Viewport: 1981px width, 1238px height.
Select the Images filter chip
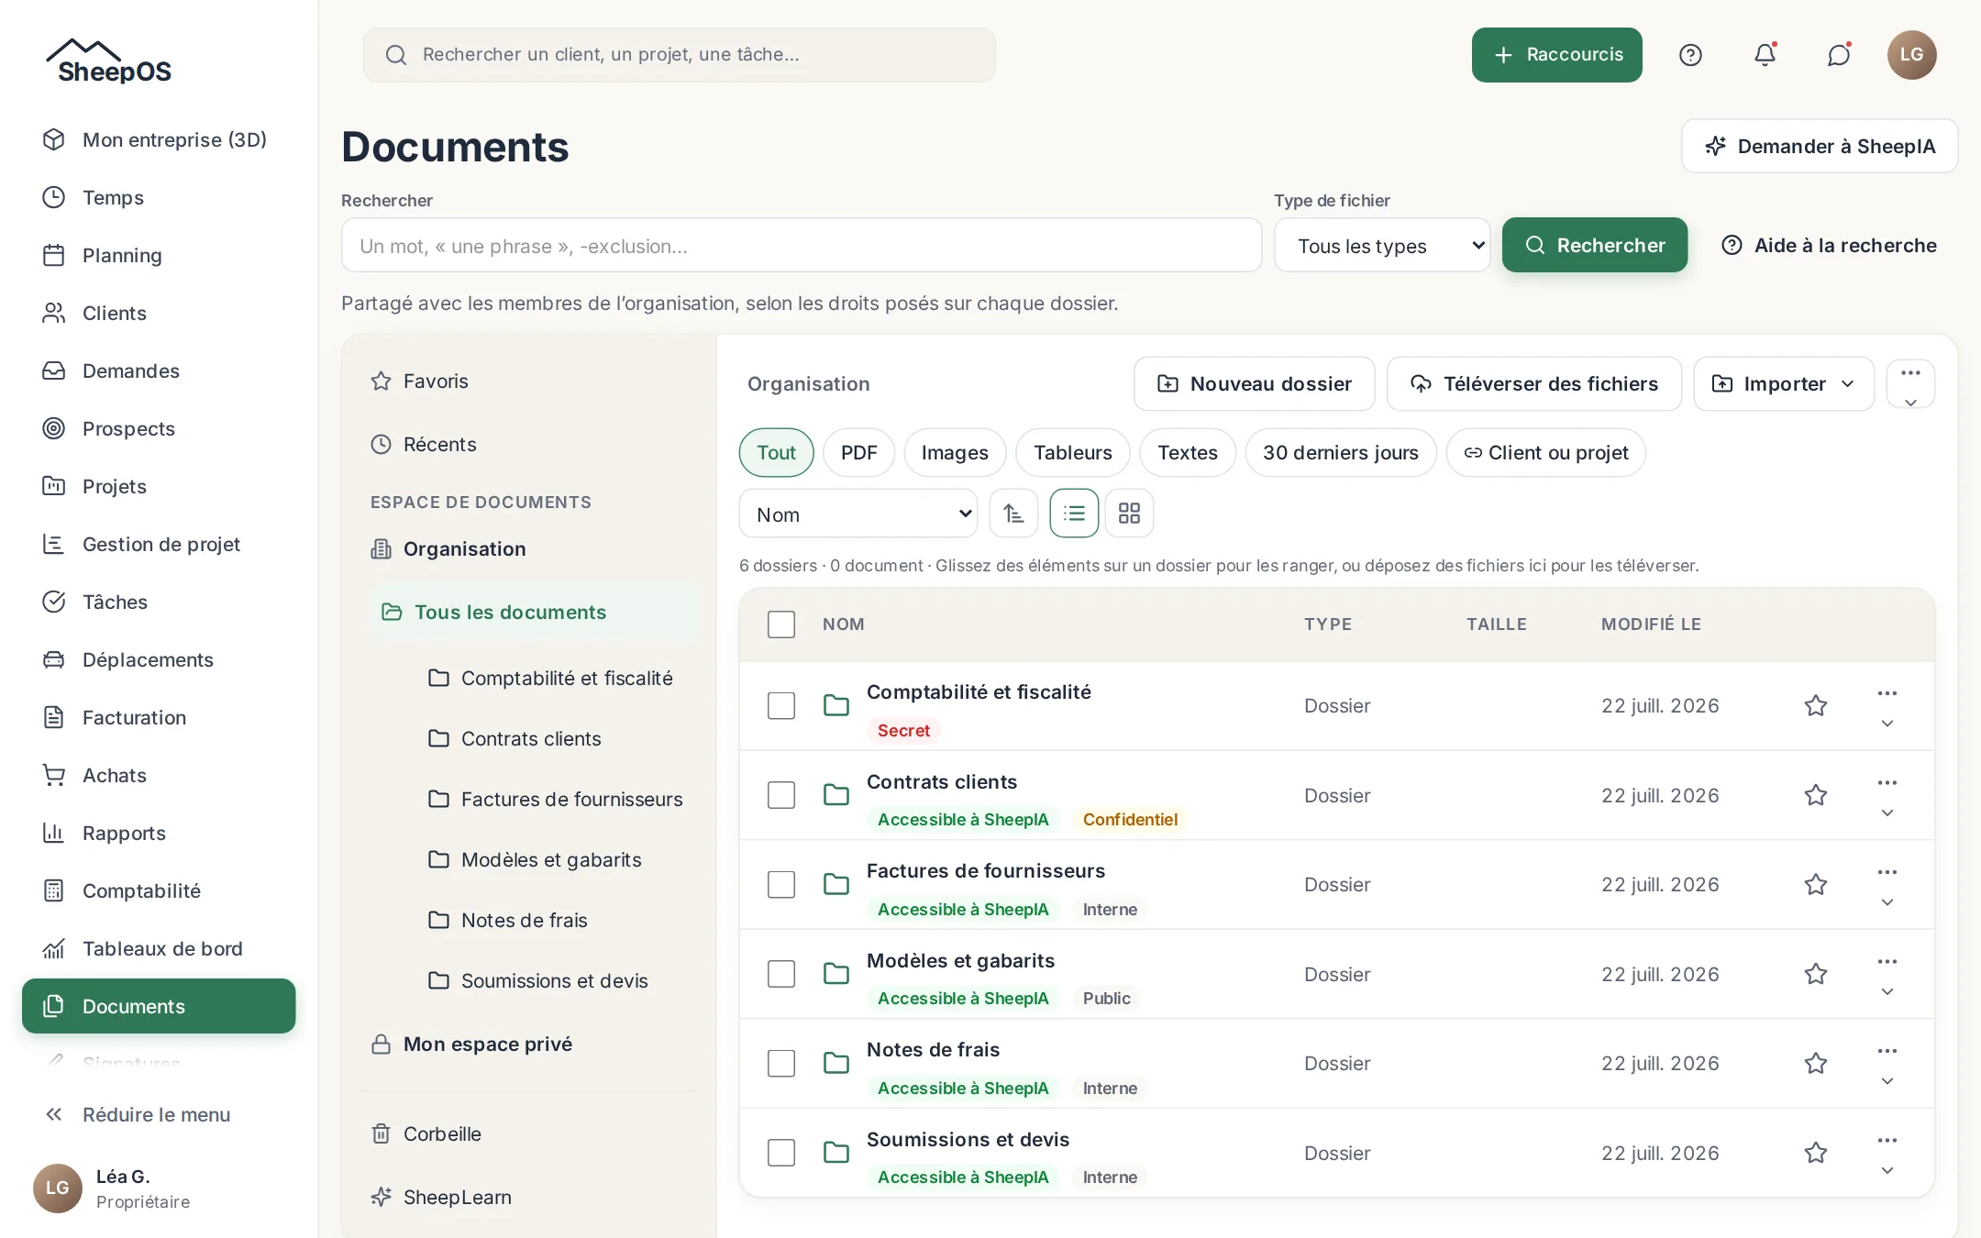click(x=955, y=452)
